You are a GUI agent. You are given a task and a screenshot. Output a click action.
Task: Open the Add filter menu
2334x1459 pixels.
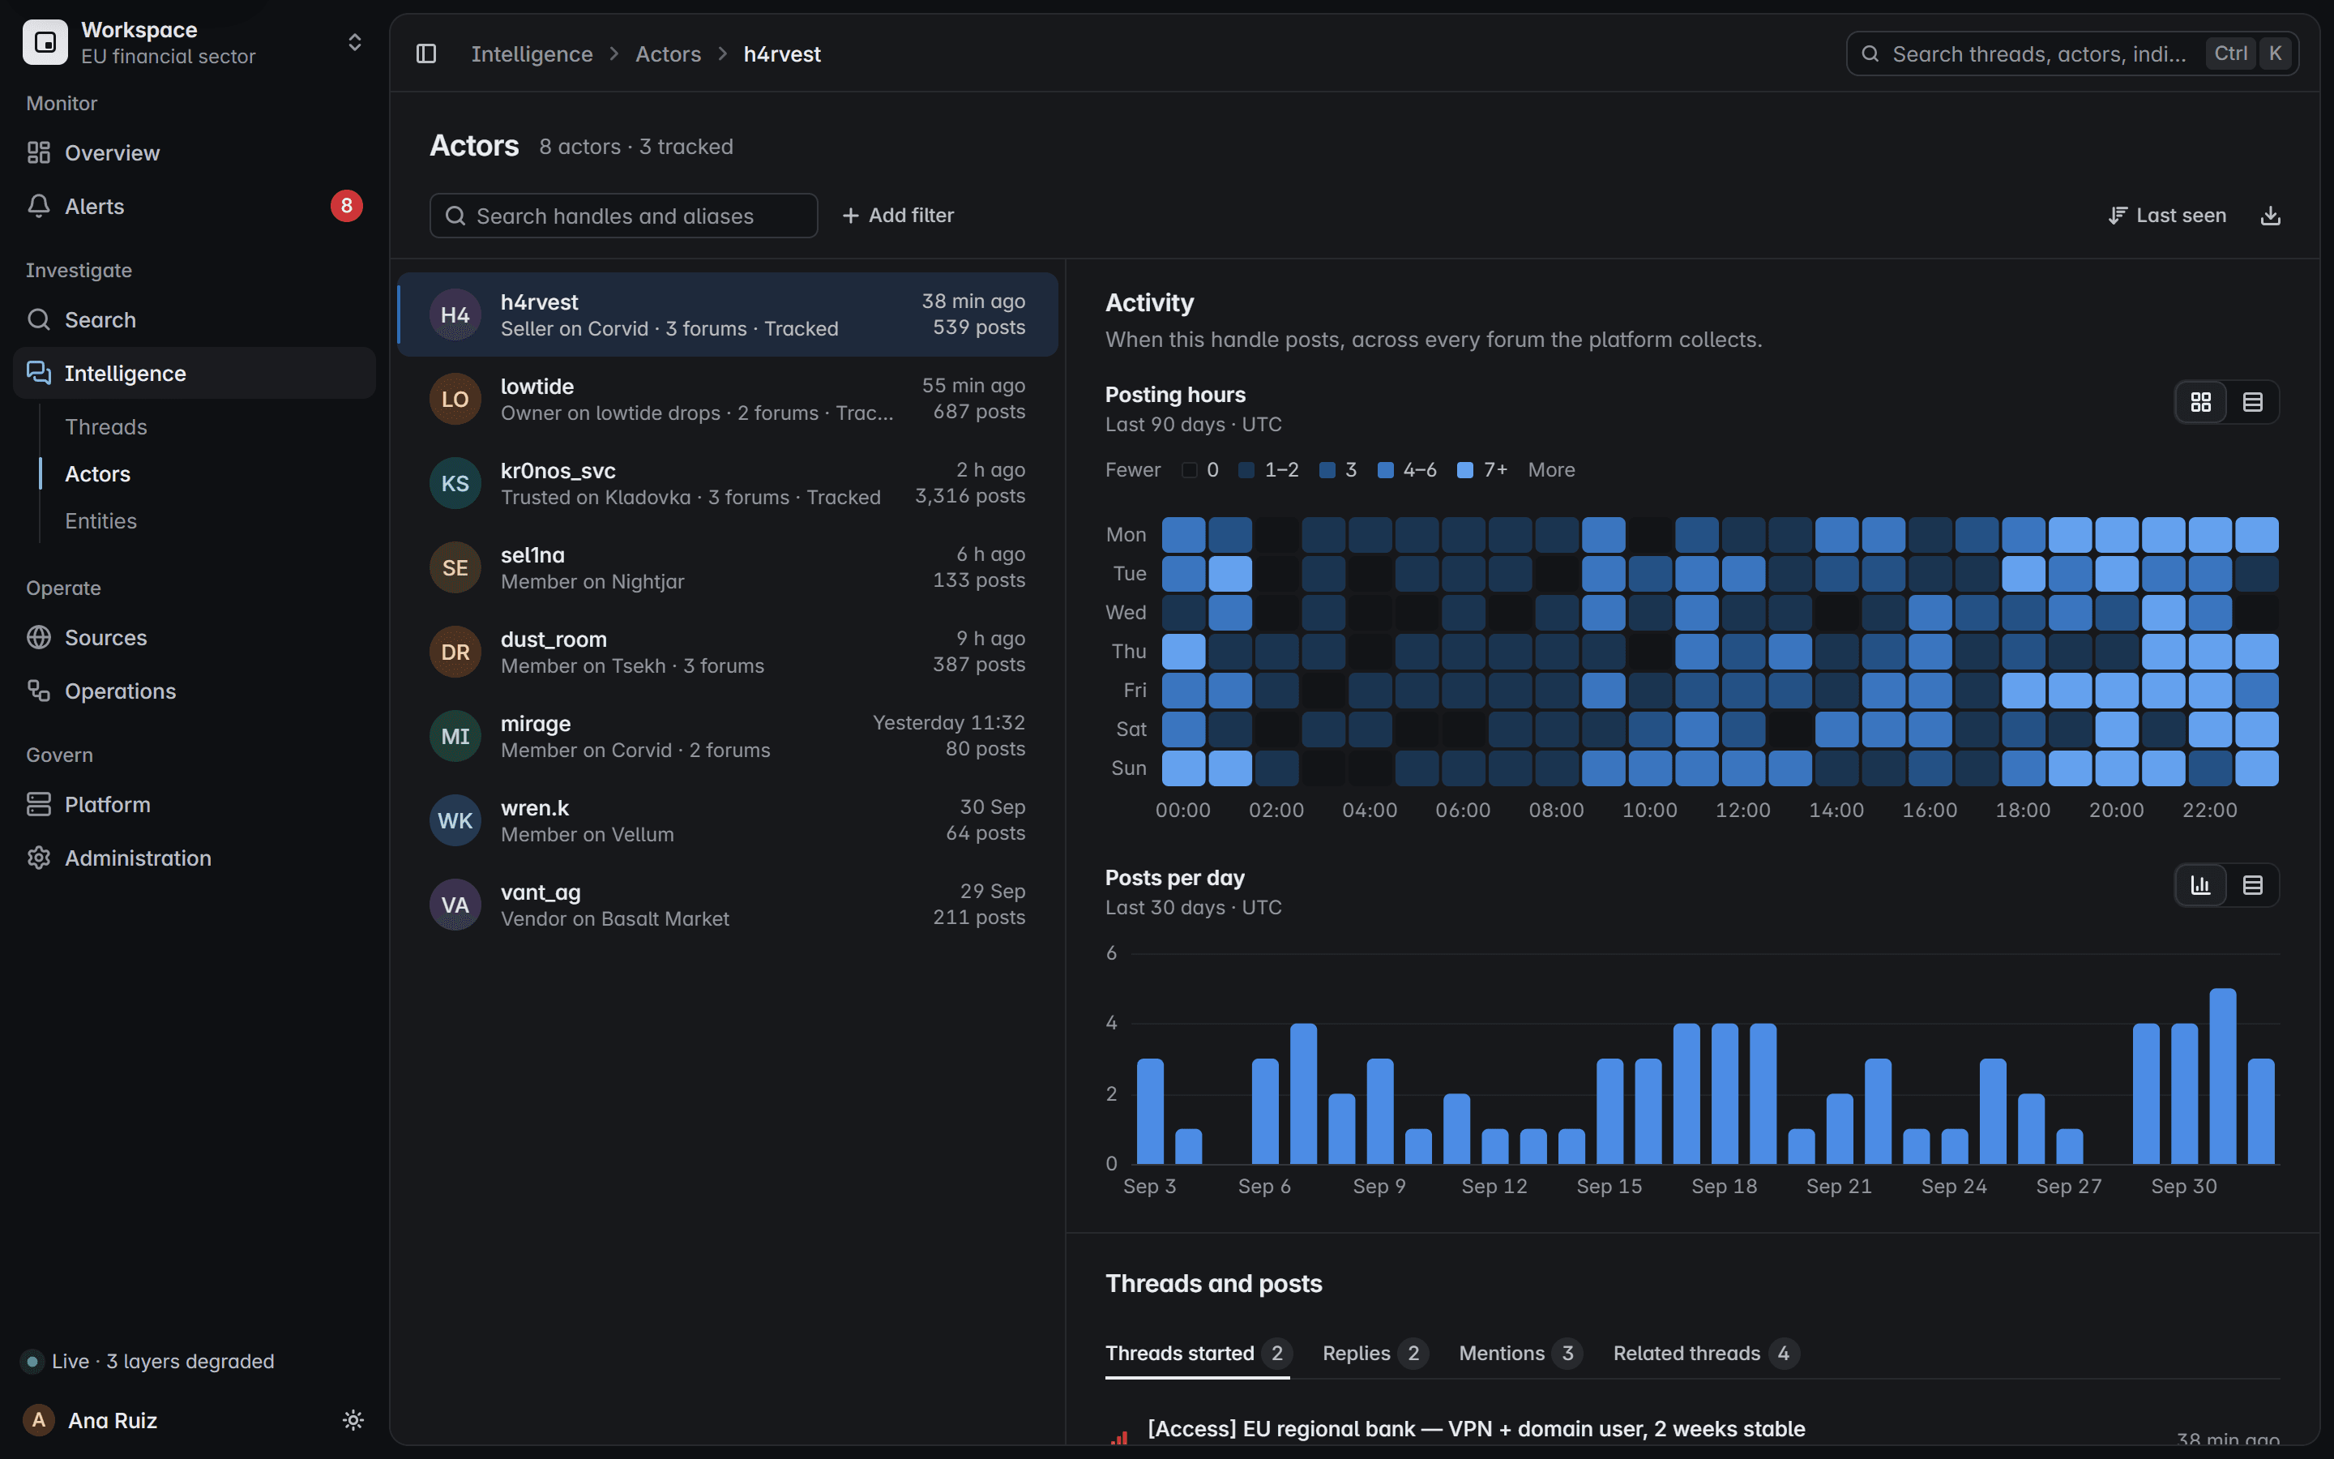click(898, 215)
